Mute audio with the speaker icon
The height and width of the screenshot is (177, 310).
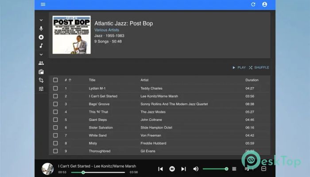(196, 169)
